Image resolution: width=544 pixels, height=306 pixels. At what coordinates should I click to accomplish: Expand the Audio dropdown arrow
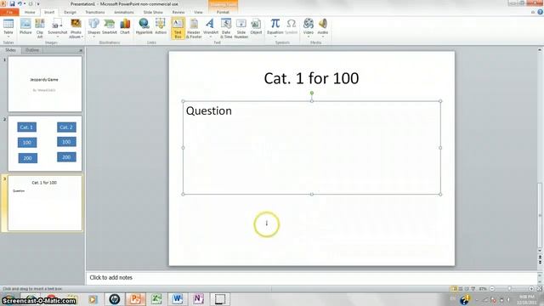[x=323, y=37]
